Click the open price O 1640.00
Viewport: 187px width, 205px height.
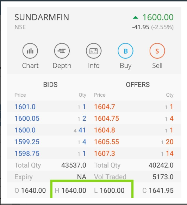tap(30, 191)
